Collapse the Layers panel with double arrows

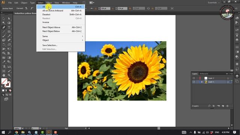point(227,74)
